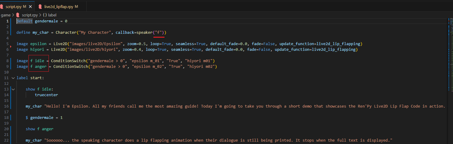This screenshot has width=453, height=144.
Task: Click 'show f anger' on line 20
Action: (x=40, y=129)
